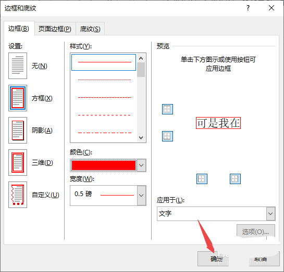
Task: Click the 无(N) label text
Action: point(39,66)
